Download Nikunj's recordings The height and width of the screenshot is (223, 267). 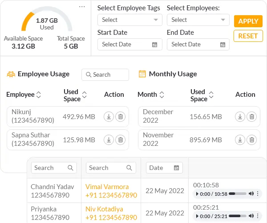109,117
